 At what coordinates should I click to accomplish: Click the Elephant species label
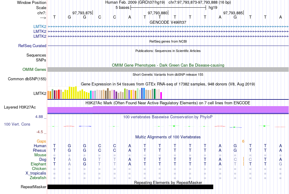39,164
